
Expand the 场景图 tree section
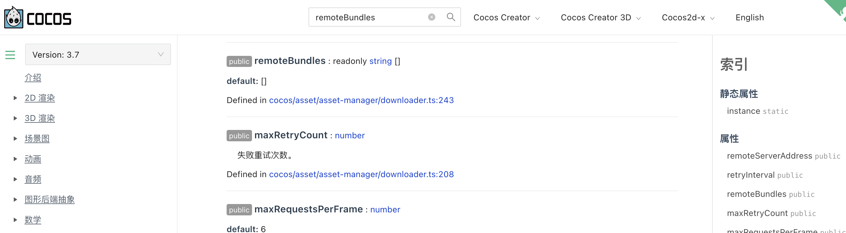click(15, 139)
